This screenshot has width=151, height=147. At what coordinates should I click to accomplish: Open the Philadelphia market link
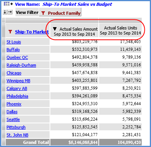pyautogui.click(x=17, y=96)
